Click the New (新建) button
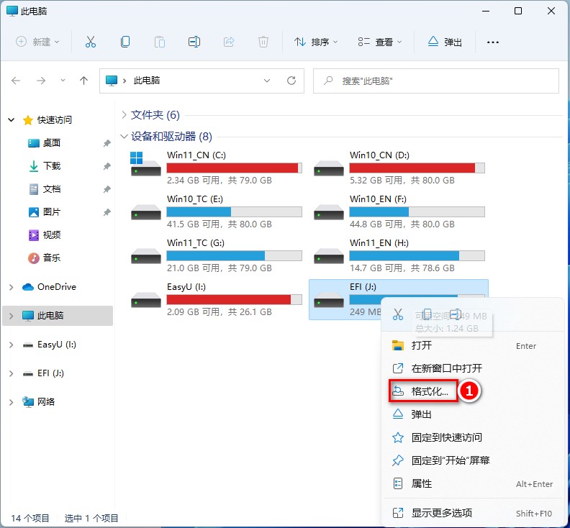This screenshot has height=528, width=570. point(38,42)
